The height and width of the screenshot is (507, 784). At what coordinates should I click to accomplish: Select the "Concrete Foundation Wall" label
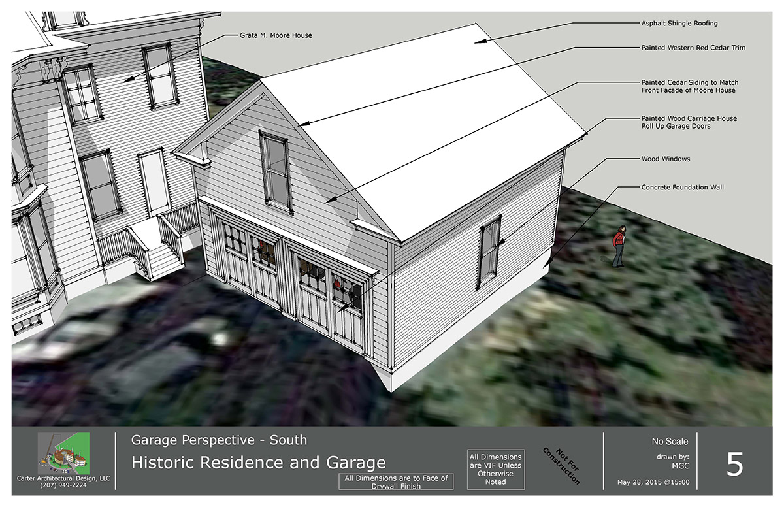pyautogui.click(x=682, y=188)
